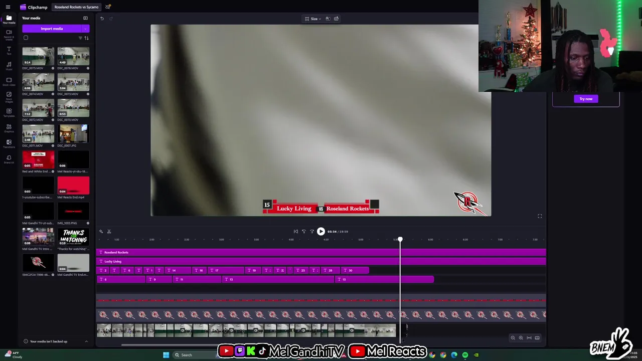The width and height of the screenshot is (642, 361).
Task: Open the media sort order icon
Action: 86,38
